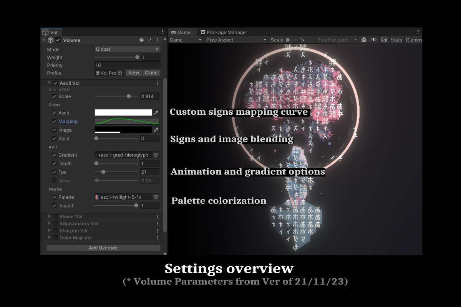Screen dimensions: 461x307
Task: Select the Game tab
Action: [181, 32]
